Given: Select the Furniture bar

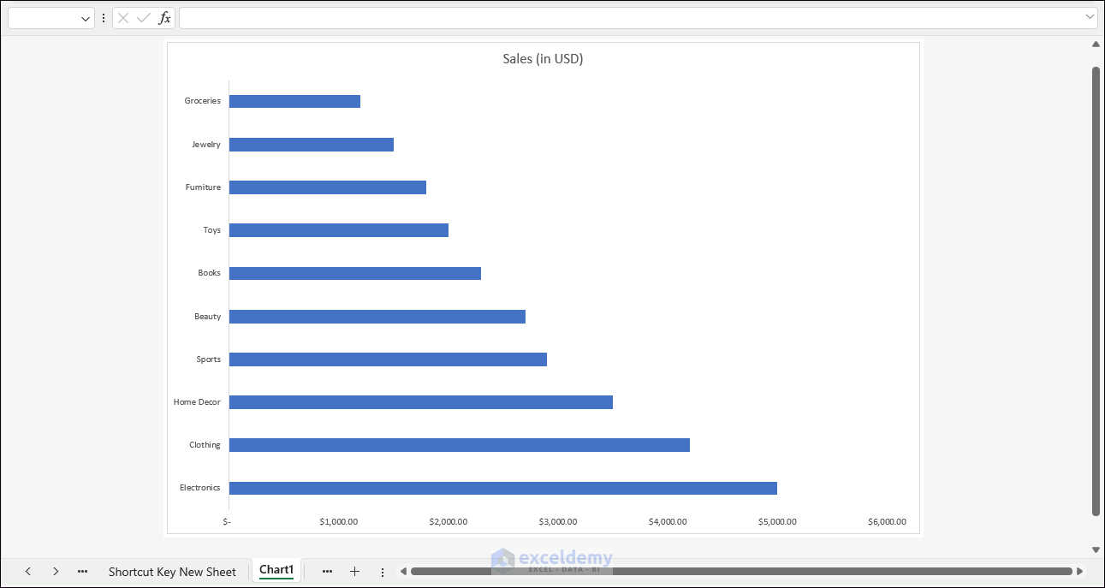Looking at the screenshot, I should pyautogui.click(x=328, y=187).
